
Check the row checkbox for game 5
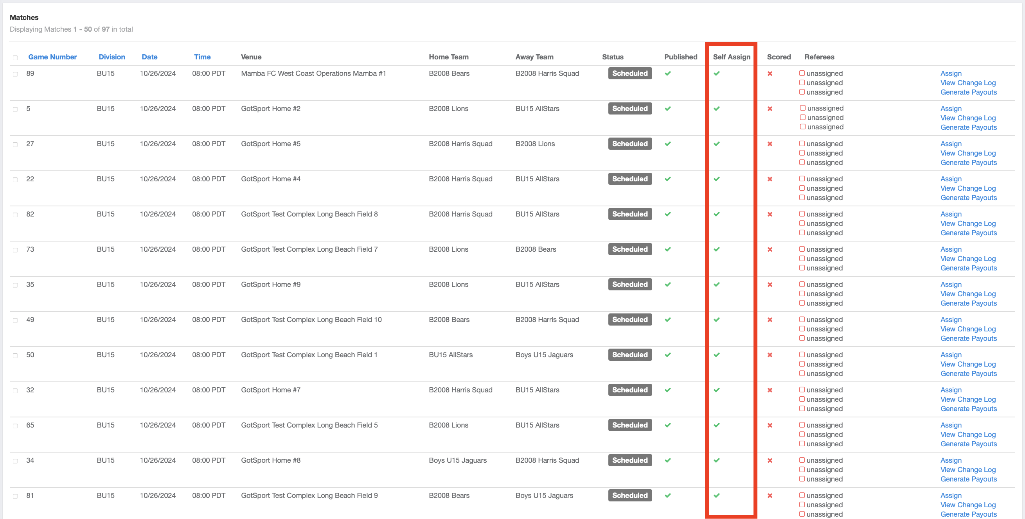click(15, 109)
